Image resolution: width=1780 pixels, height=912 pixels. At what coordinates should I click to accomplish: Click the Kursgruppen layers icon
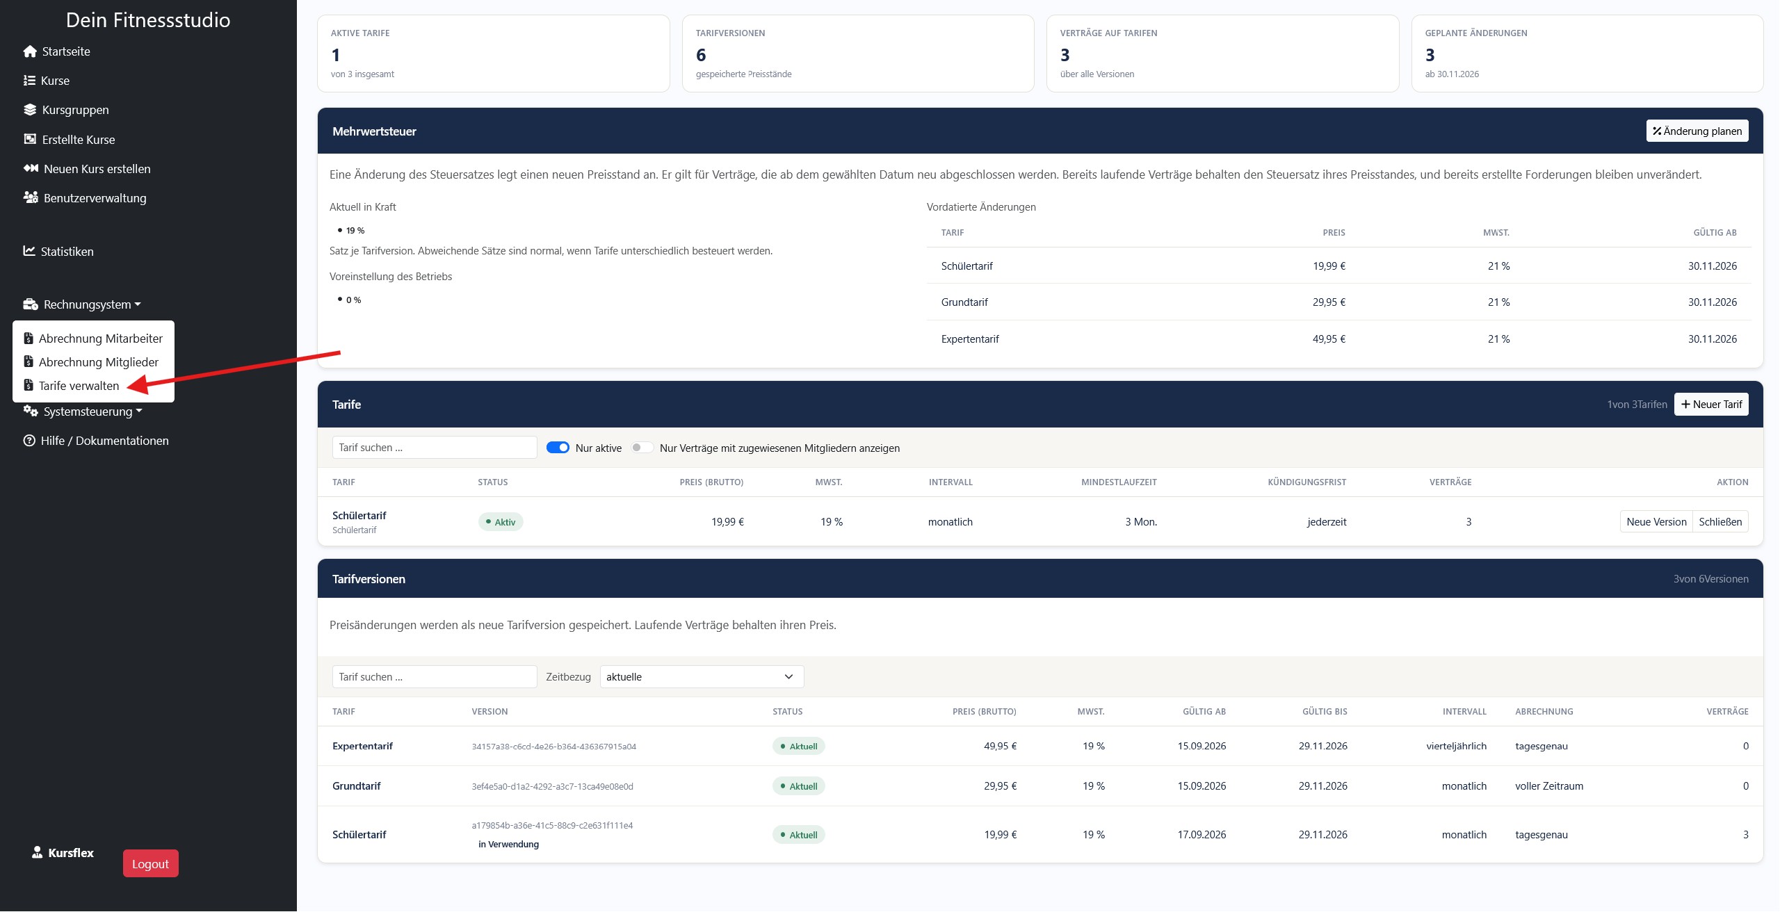30,110
